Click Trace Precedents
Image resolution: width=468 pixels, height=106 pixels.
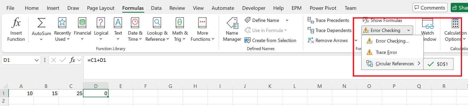tap(328, 20)
